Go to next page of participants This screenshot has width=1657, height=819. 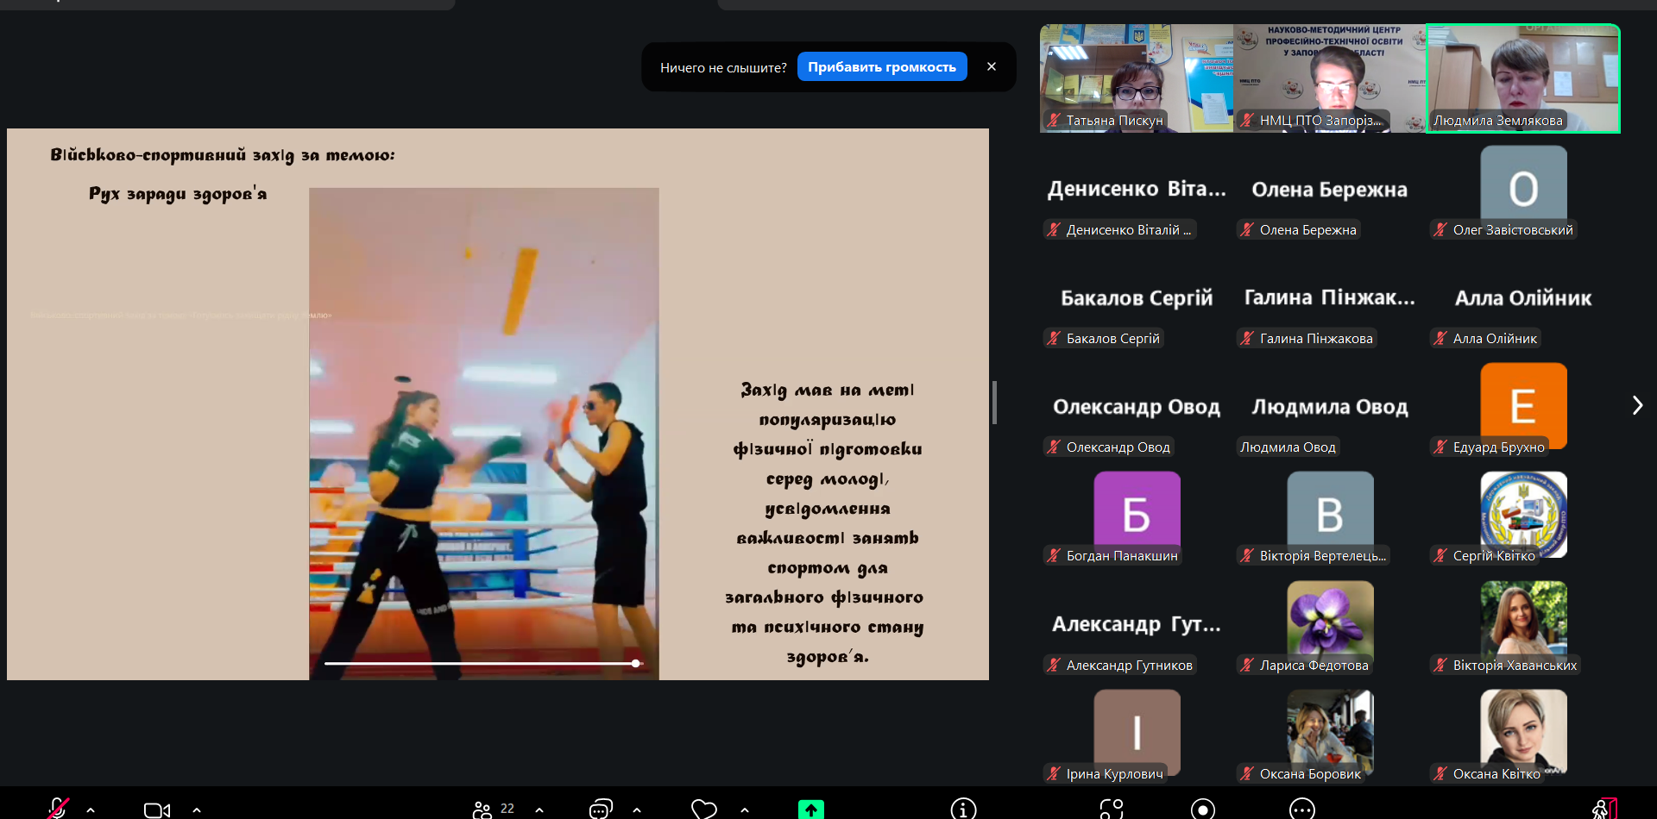[1637, 405]
